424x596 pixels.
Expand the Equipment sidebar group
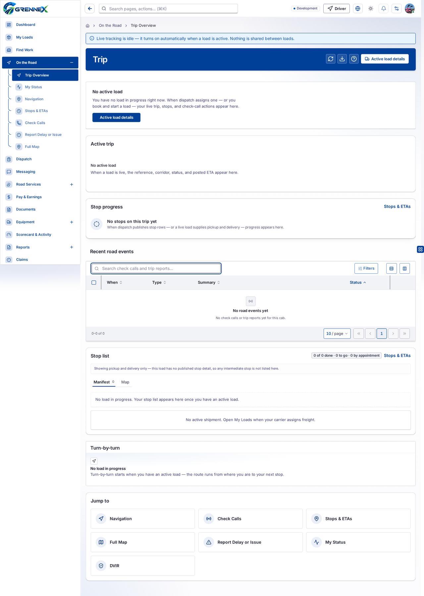point(72,222)
